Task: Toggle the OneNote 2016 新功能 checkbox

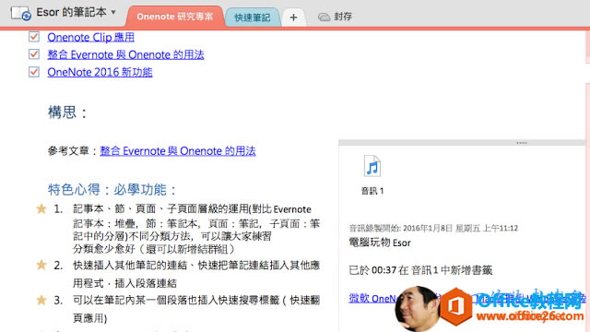Action: pos(34,72)
